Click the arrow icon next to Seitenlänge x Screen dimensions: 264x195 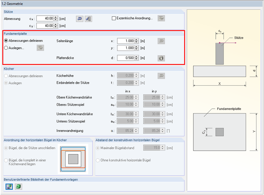point(161,41)
